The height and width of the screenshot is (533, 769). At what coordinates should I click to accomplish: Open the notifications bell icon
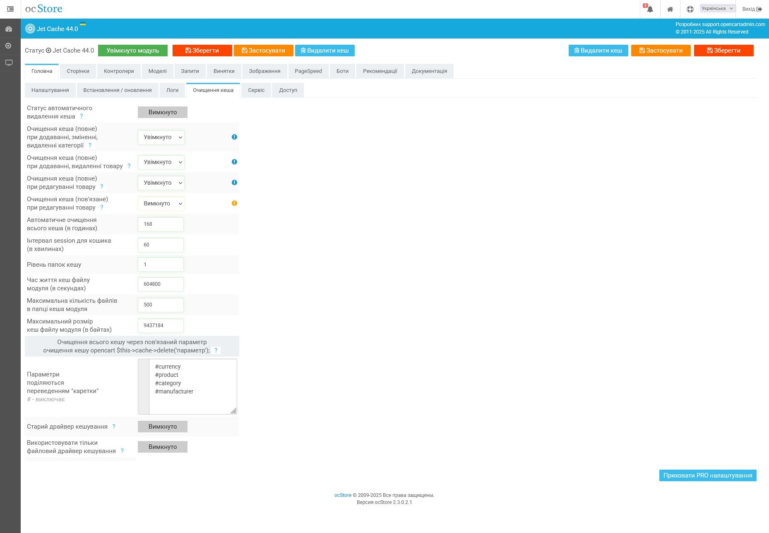[x=650, y=9]
